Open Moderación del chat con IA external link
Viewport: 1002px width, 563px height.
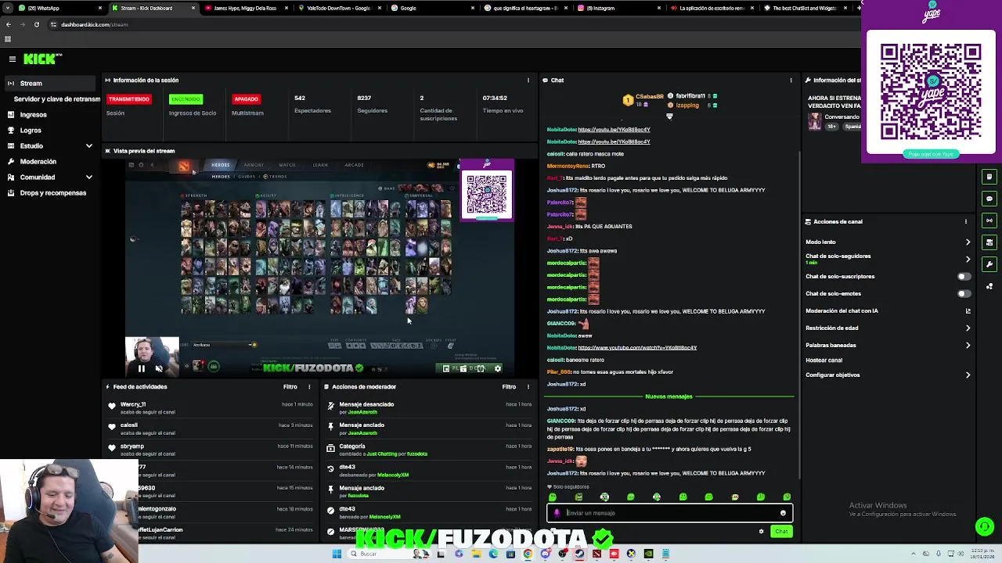click(x=968, y=310)
